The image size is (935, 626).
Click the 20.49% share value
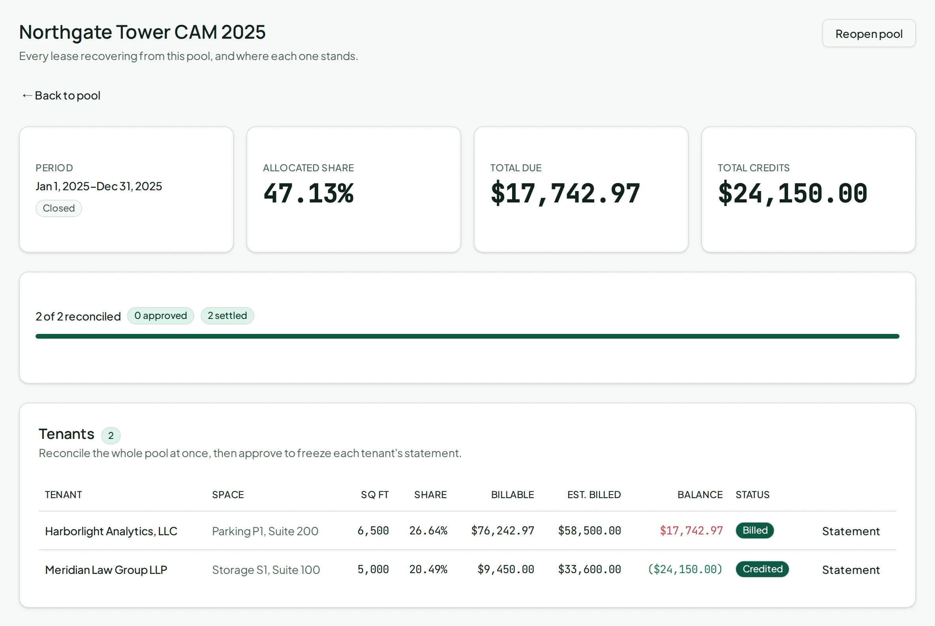click(428, 569)
